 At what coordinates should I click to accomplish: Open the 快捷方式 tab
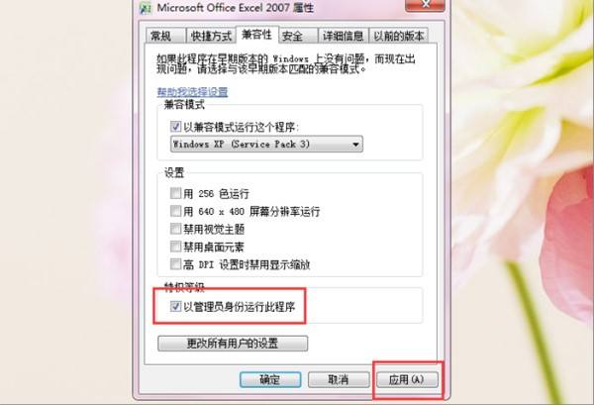211,36
